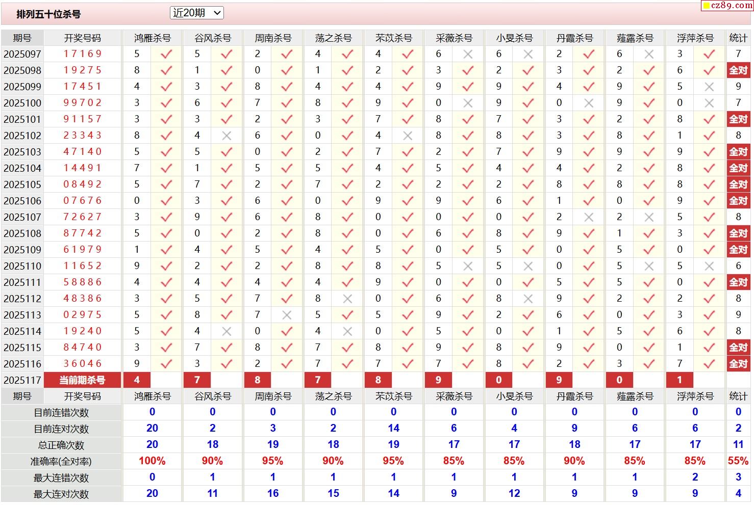Click the gray X in row 2025113 周南杀号 column
754x505 pixels.
pyautogui.click(x=287, y=315)
